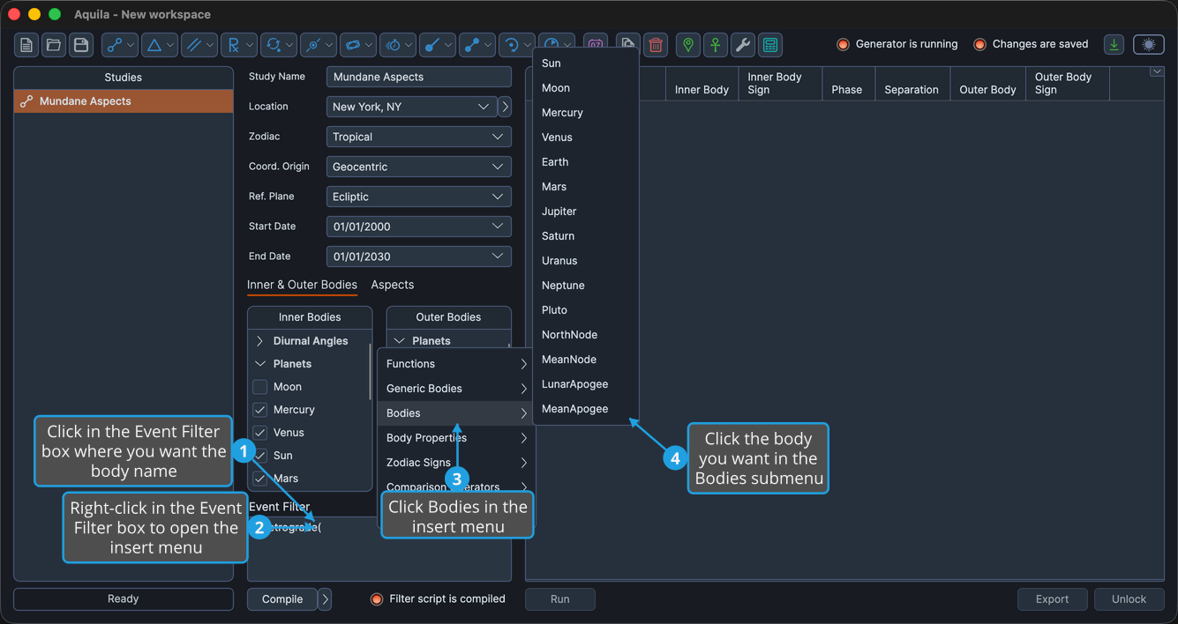Click the save floppy disk icon
This screenshot has width=1178, height=624.
point(81,45)
